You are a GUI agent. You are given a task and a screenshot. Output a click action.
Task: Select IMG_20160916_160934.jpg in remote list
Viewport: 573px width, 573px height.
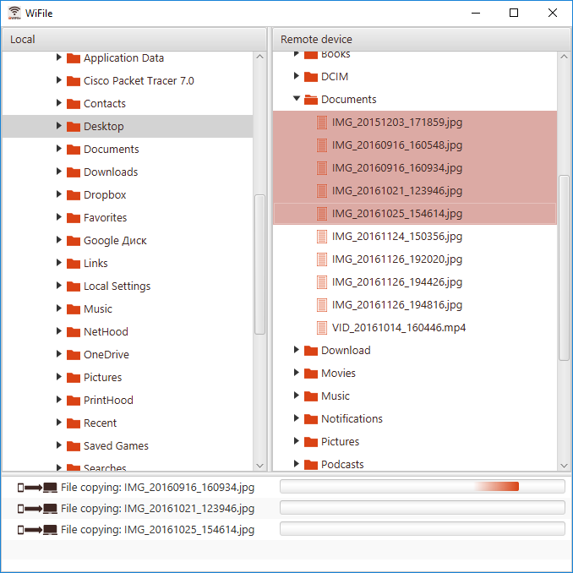415,168
